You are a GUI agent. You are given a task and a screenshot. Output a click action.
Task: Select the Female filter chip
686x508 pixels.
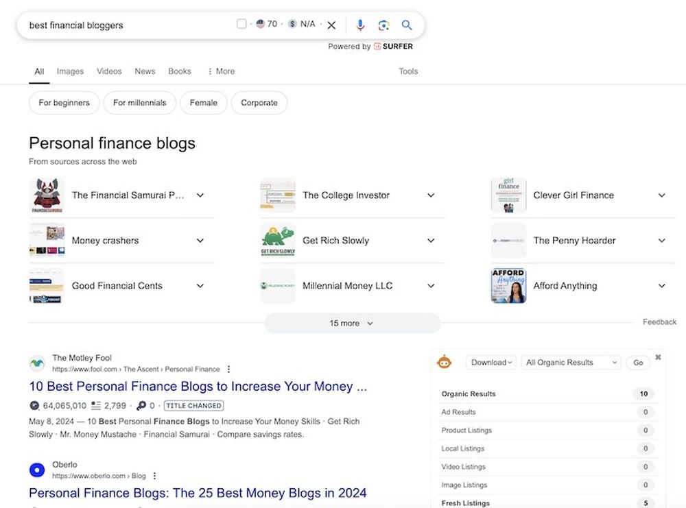pos(204,103)
